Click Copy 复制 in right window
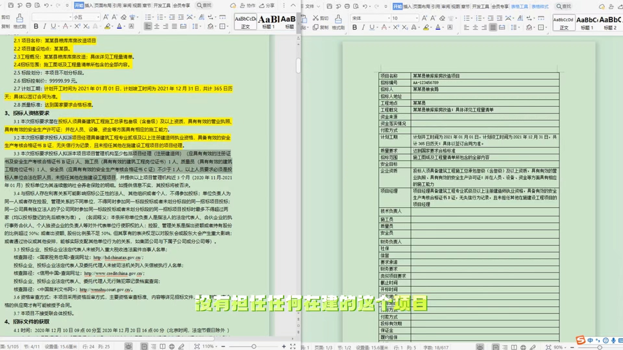Viewport: 623px width, 350px height. (x=321, y=27)
